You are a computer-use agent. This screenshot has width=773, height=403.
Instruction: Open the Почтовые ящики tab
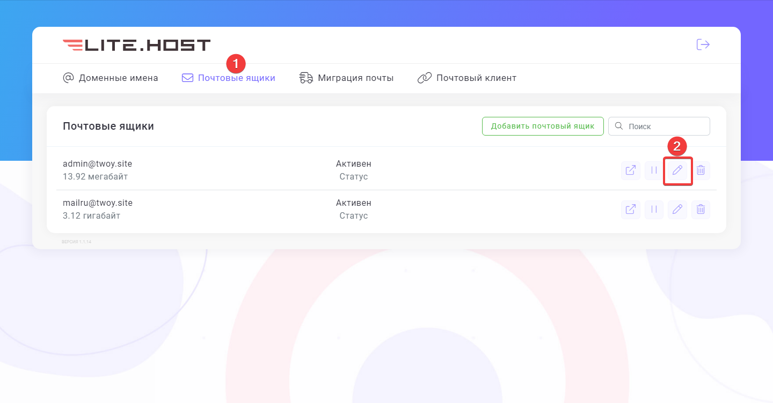[229, 78]
